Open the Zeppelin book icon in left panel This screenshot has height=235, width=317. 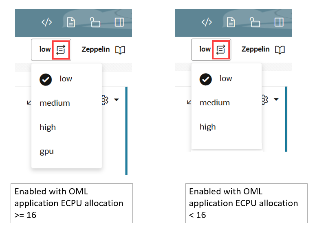pyautogui.click(x=120, y=50)
